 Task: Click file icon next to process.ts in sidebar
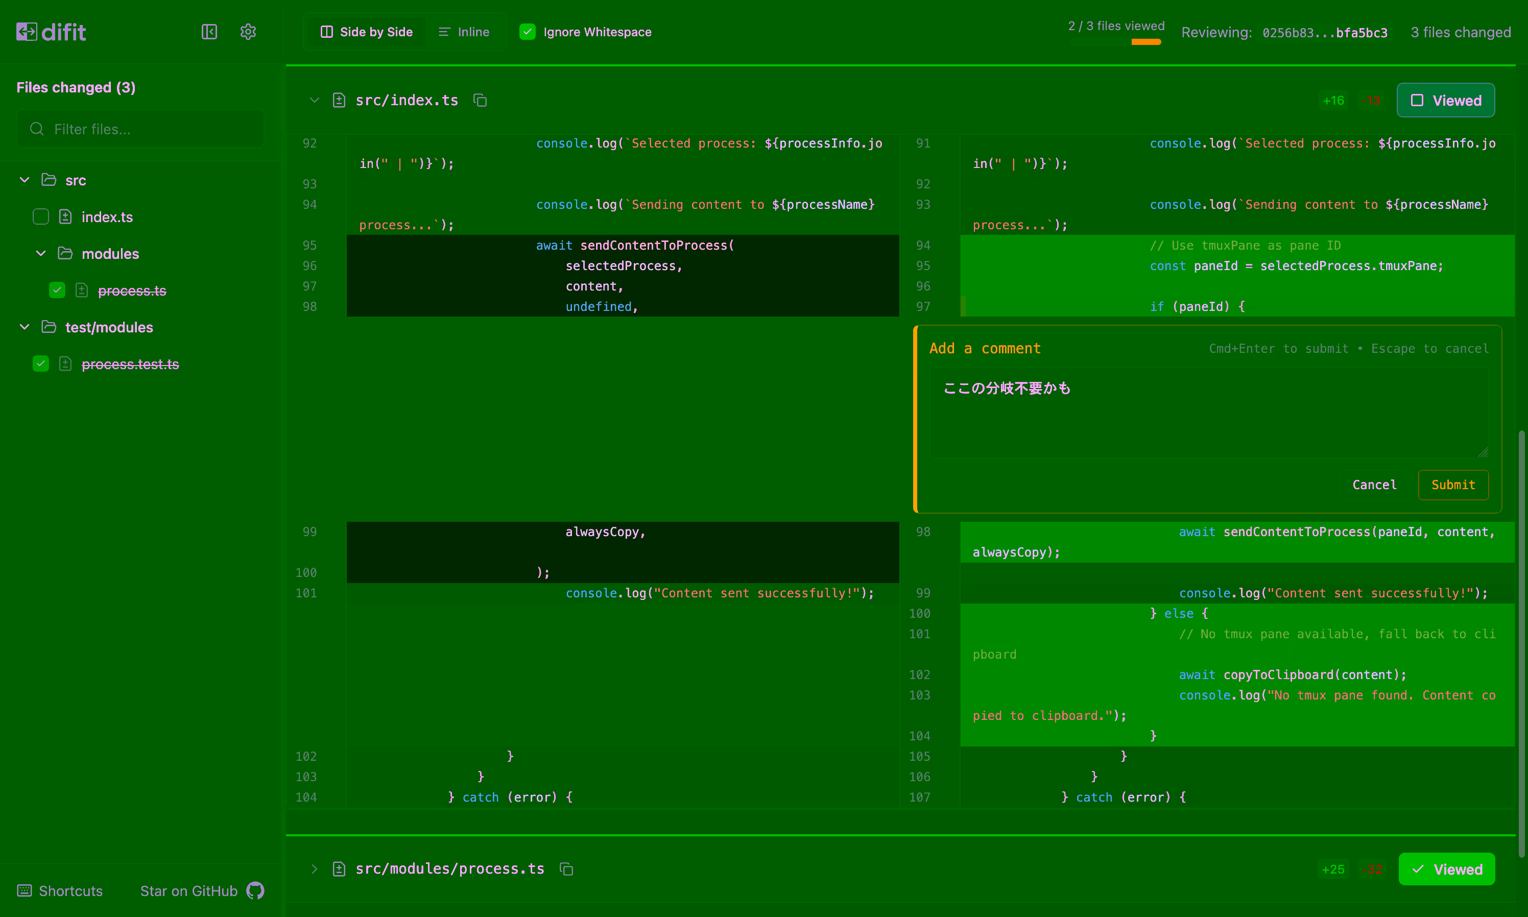tap(82, 291)
